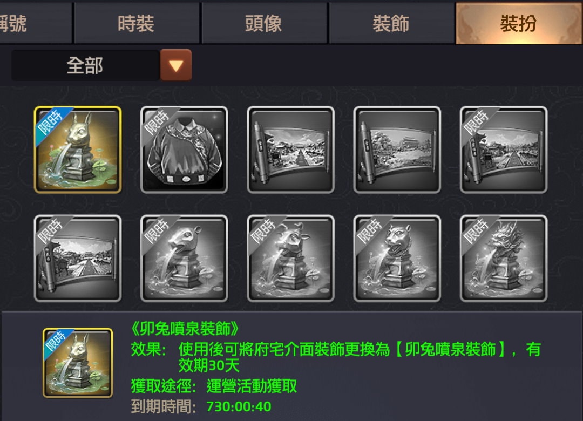This screenshot has height=421, width=583.
Task: Expand the 全部 filter combo box
Action: click(101, 65)
